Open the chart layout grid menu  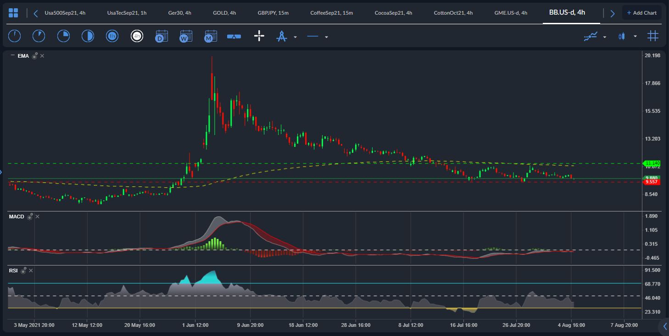click(x=13, y=13)
